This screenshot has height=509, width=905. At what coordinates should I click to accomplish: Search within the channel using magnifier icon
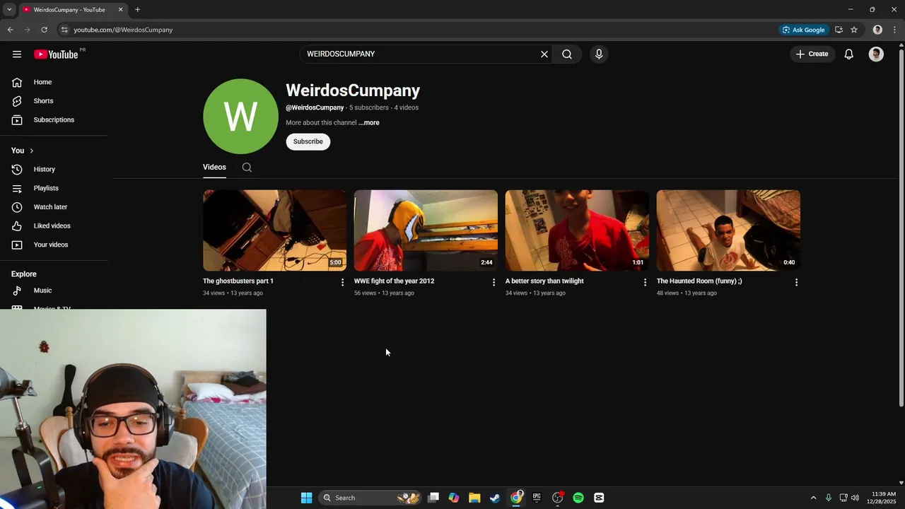point(247,168)
